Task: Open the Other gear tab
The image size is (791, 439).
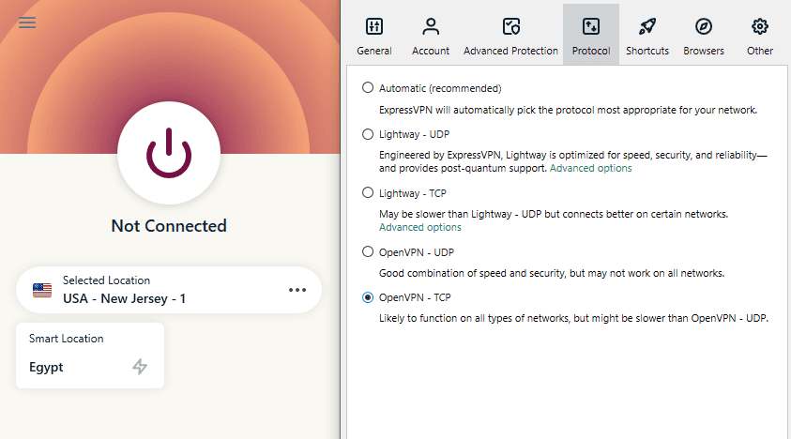Action: click(x=760, y=35)
